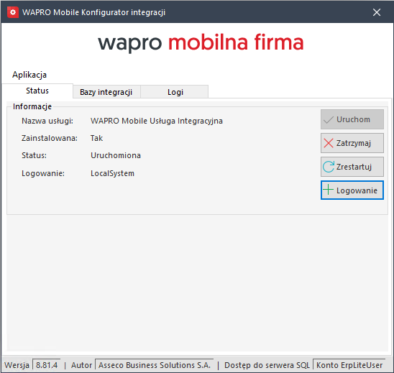Switch to the Status tab

(37, 91)
